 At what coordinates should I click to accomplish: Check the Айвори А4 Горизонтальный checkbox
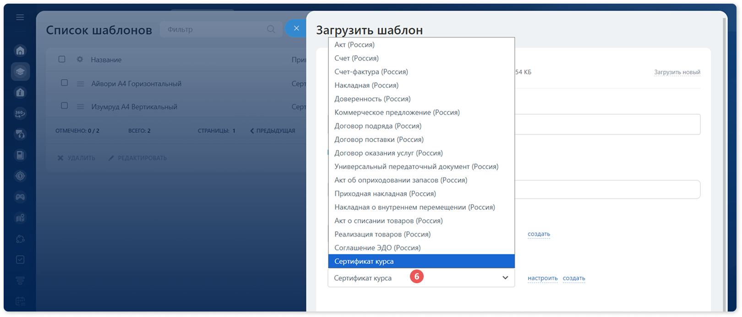pos(65,83)
